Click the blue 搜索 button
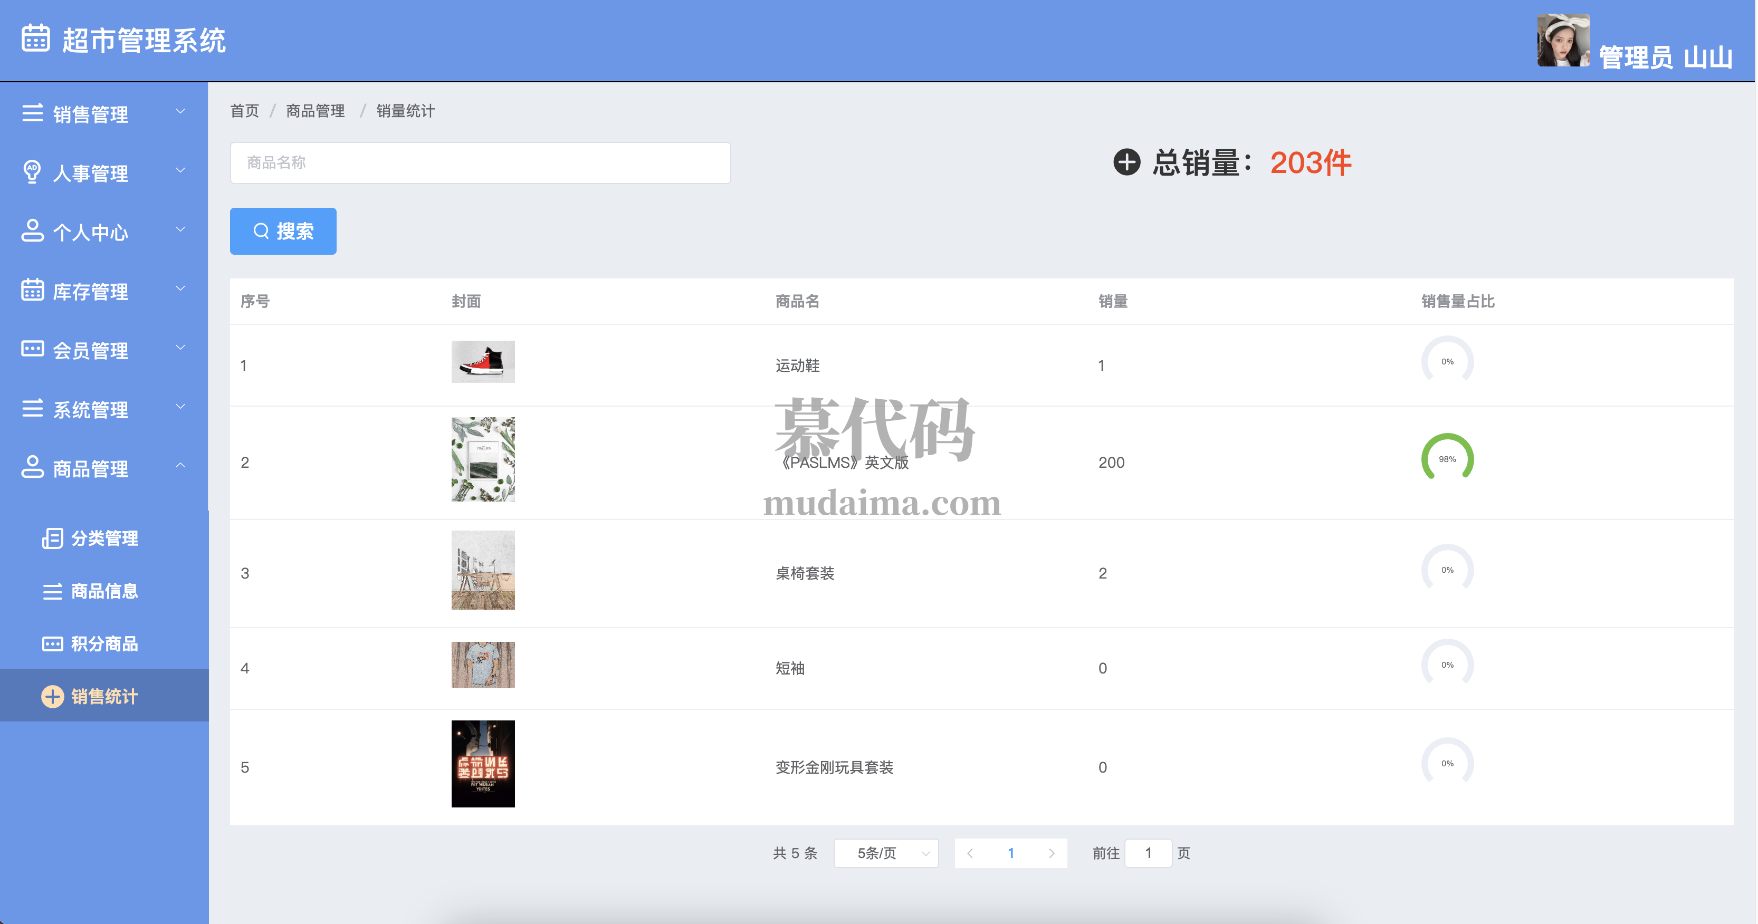Screen dimensions: 1758x924 tap(283, 232)
